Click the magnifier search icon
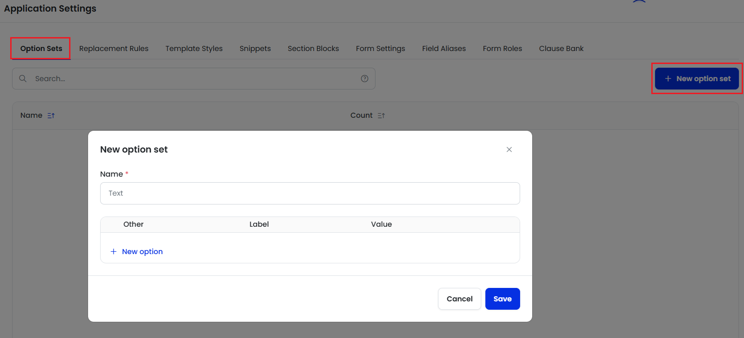Image resolution: width=744 pixels, height=338 pixels. tap(23, 79)
